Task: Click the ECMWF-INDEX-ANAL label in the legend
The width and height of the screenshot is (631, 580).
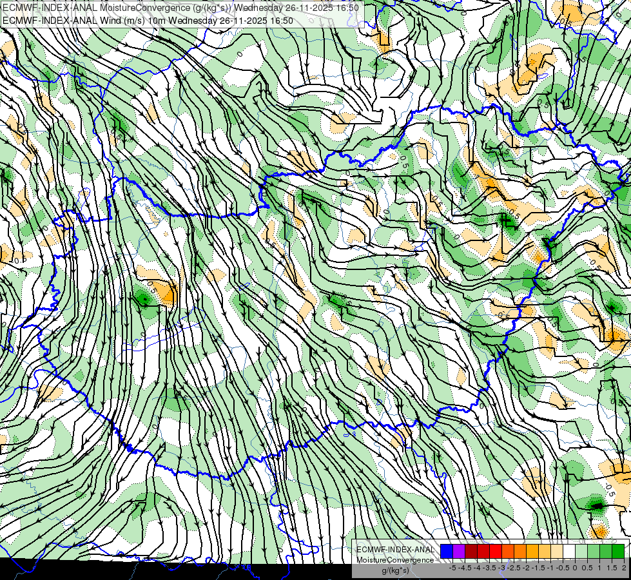Action: tap(396, 550)
